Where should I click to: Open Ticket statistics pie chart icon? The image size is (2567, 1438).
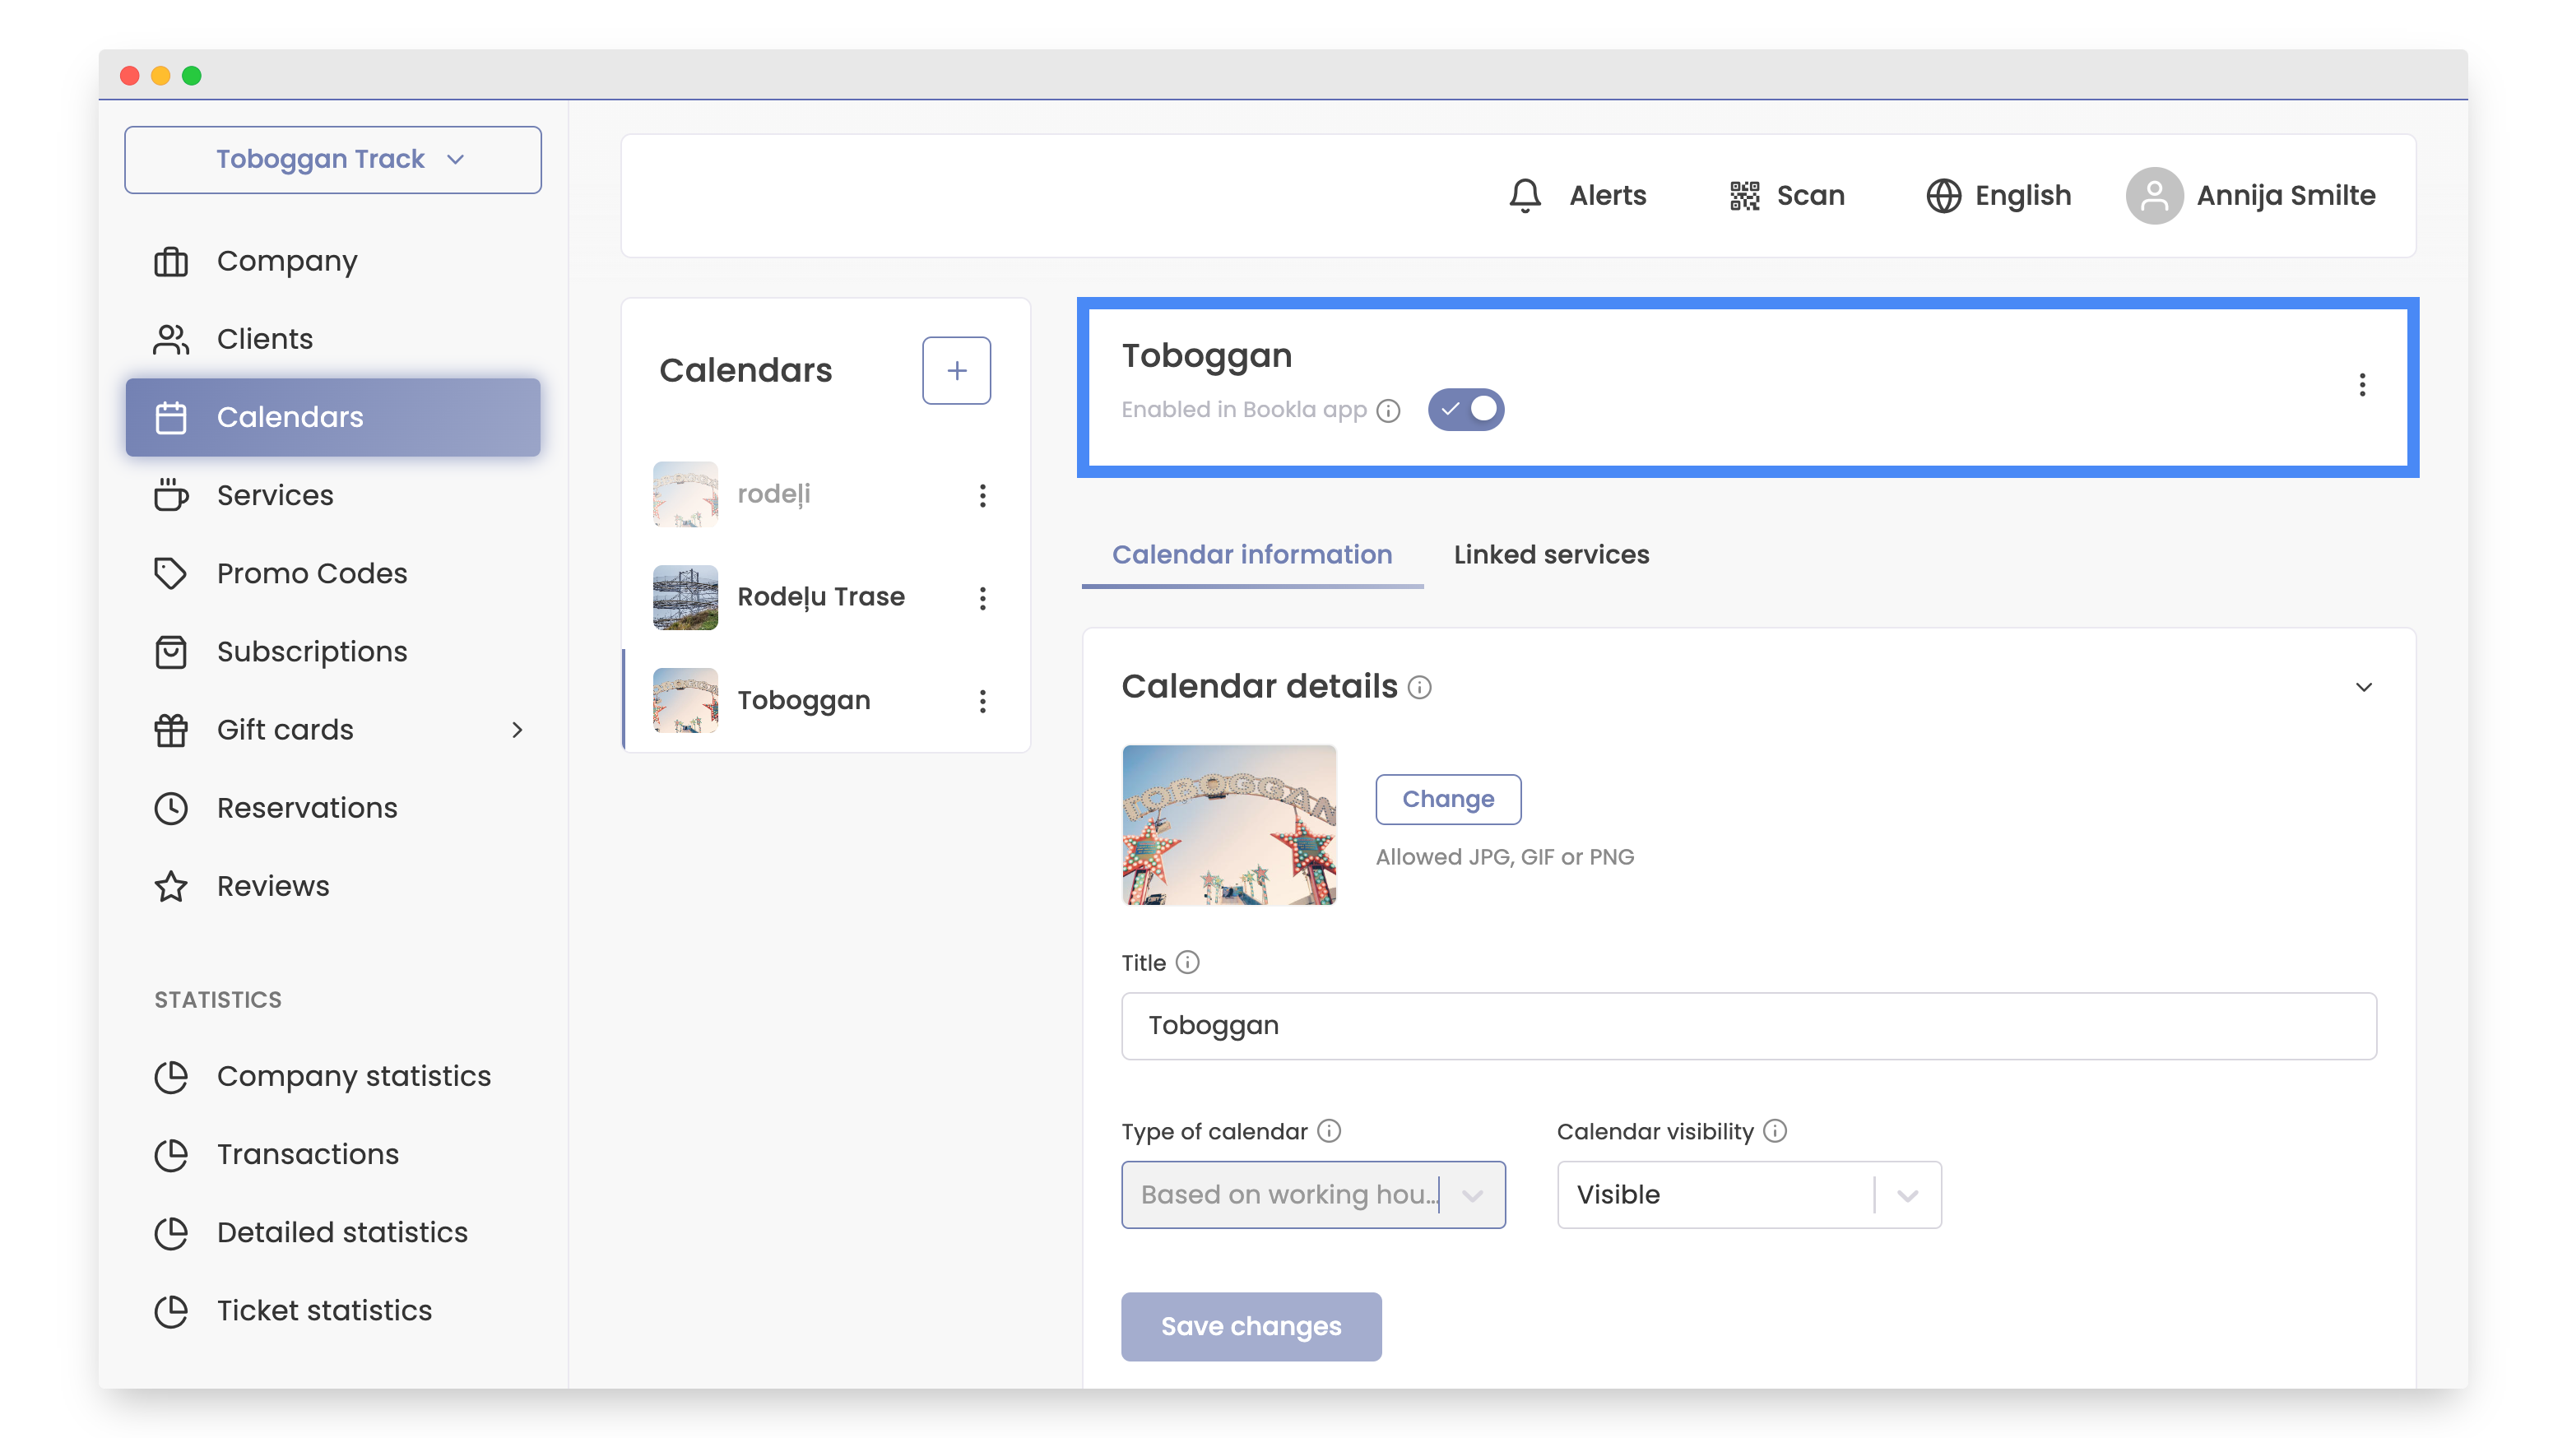tap(171, 1310)
